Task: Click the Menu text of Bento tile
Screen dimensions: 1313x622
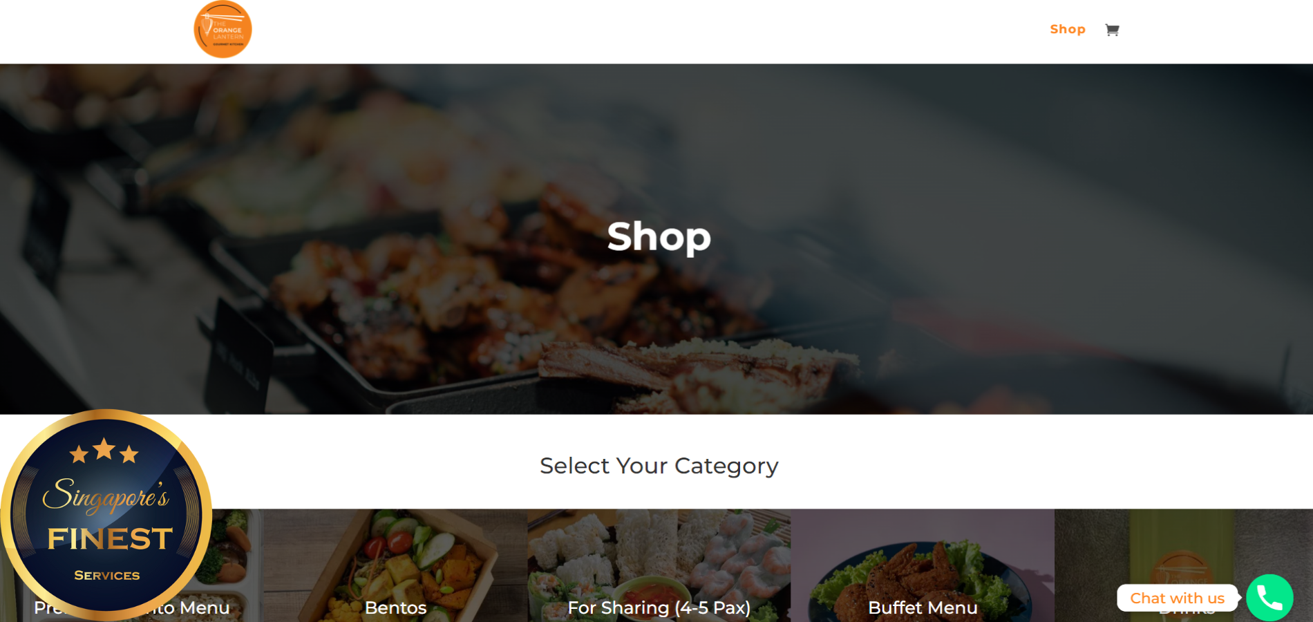Action: coord(205,607)
